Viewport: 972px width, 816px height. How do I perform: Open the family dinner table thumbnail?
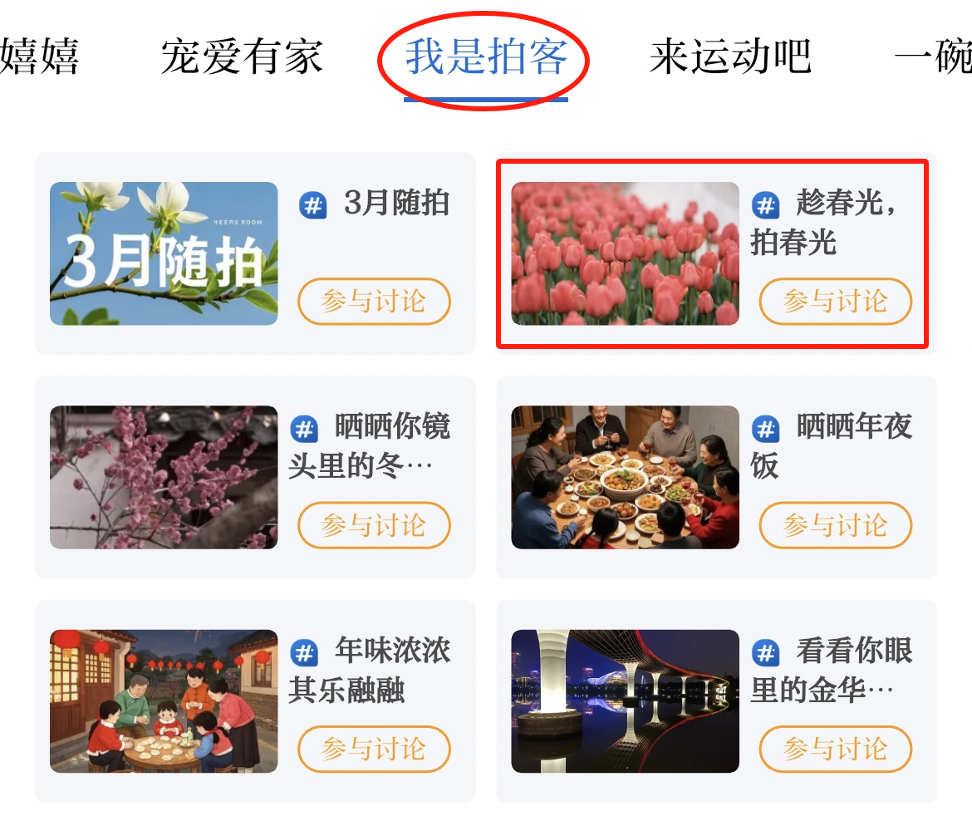click(x=625, y=478)
